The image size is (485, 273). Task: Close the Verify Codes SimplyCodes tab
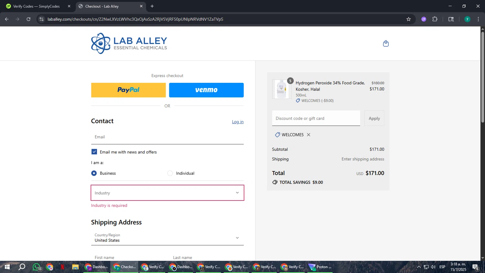click(69, 6)
